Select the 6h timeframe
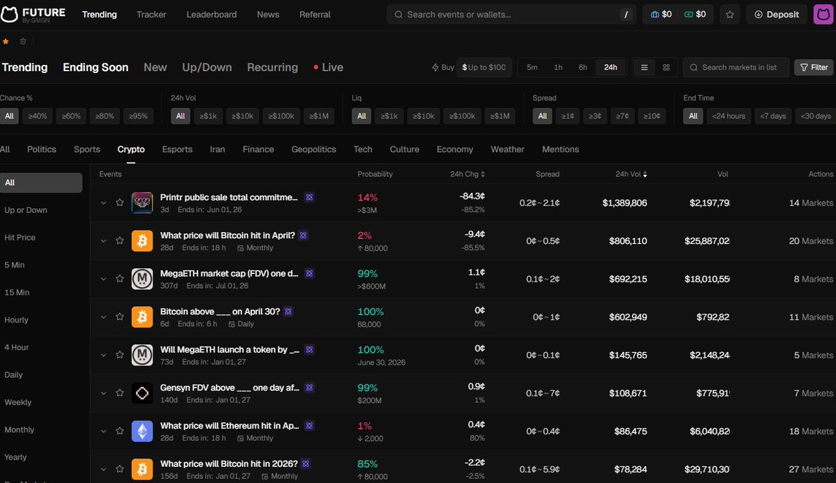Screen dimensions: 836x483 pos(582,68)
